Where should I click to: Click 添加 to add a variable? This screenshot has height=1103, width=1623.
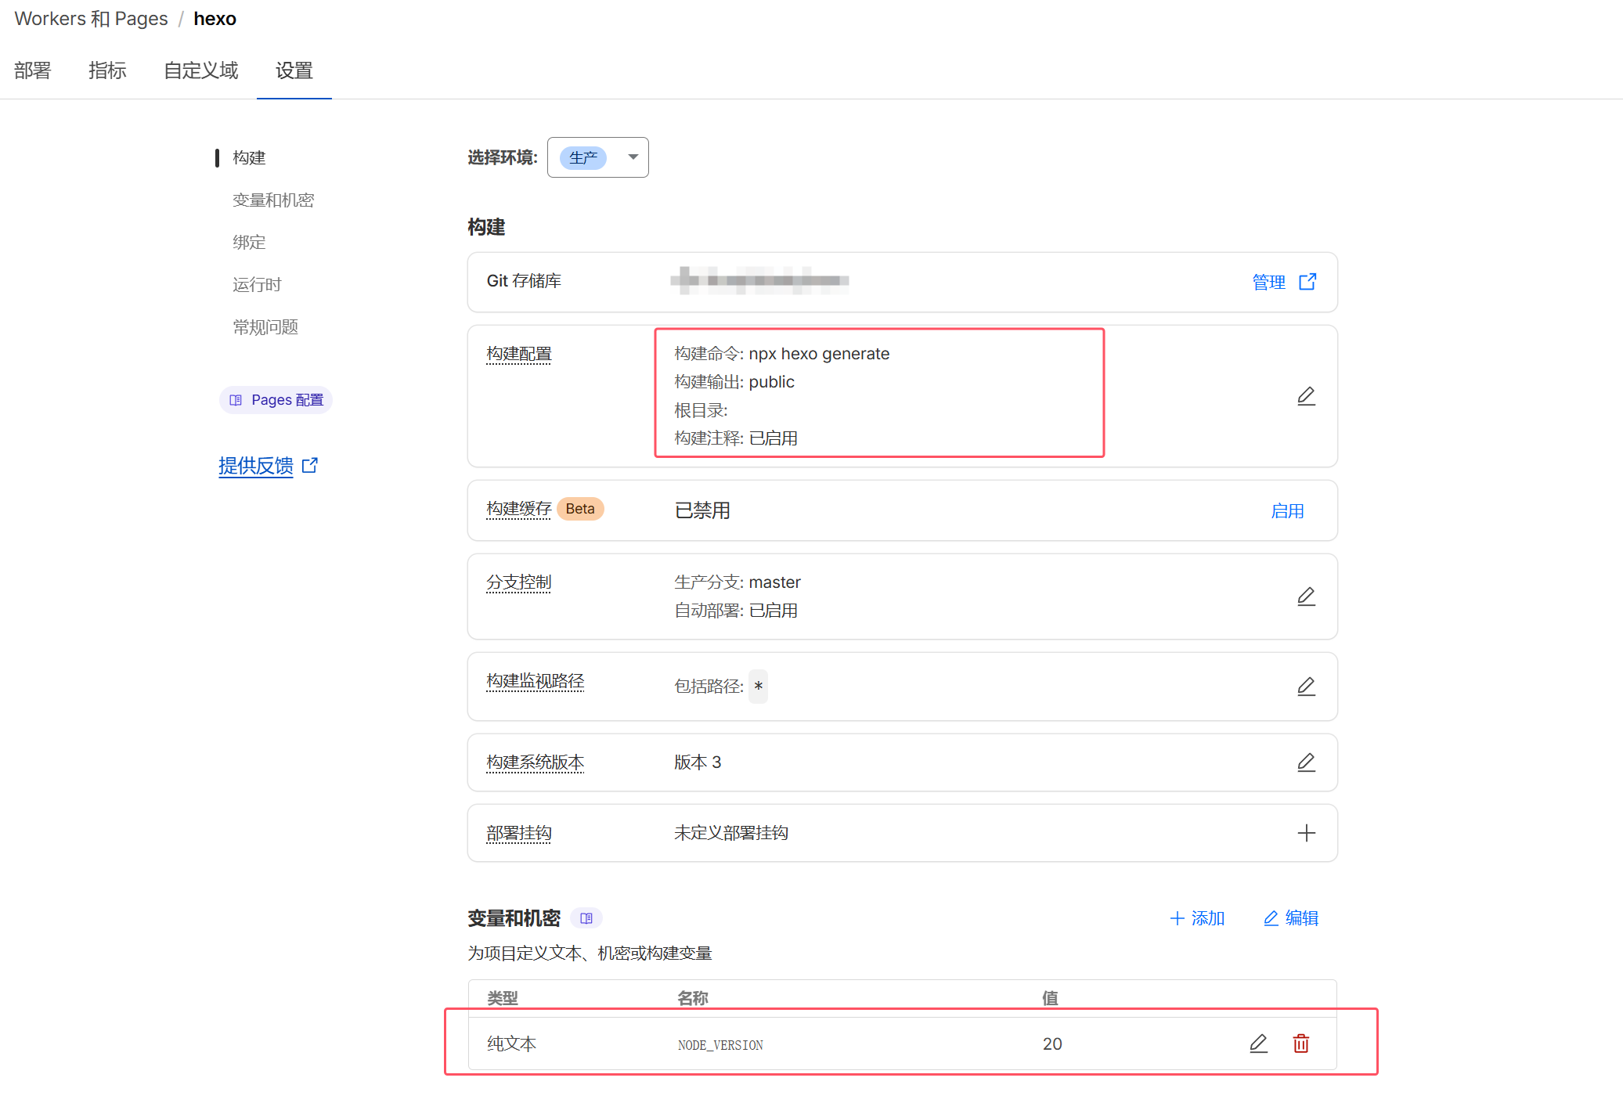coord(1196,918)
